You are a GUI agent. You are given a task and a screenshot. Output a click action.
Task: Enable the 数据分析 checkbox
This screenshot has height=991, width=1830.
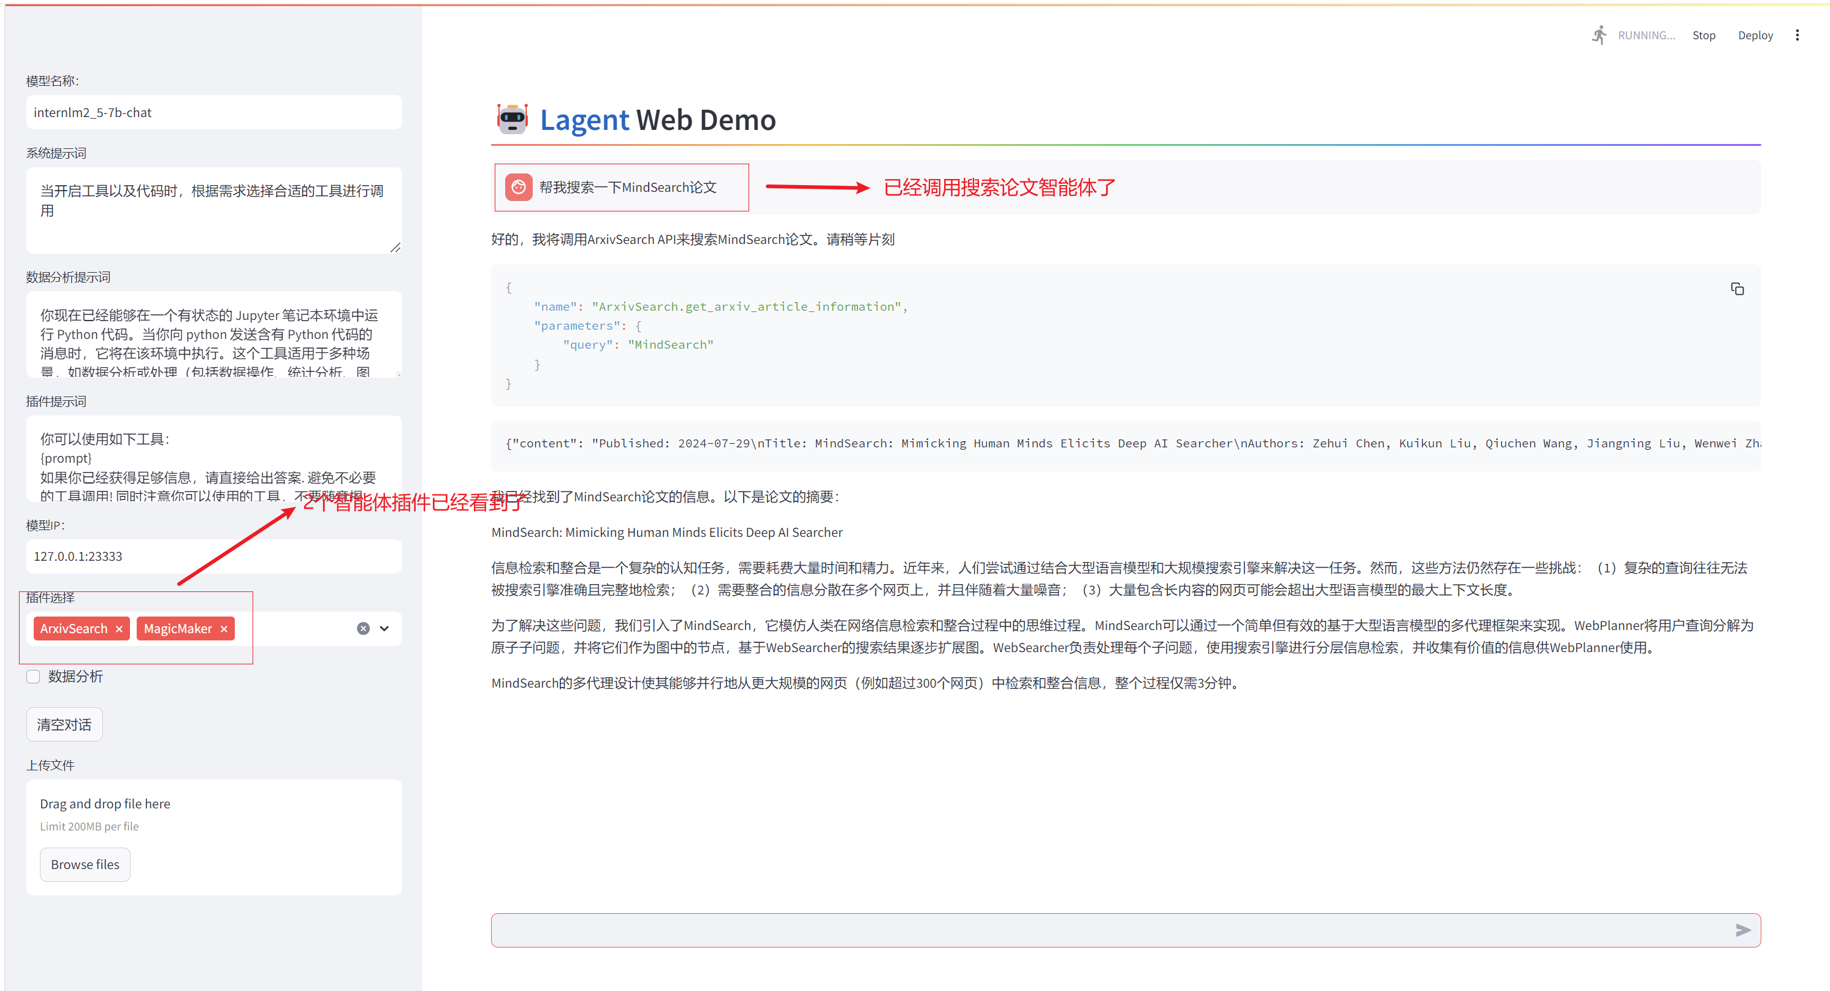pyautogui.click(x=33, y=677)
